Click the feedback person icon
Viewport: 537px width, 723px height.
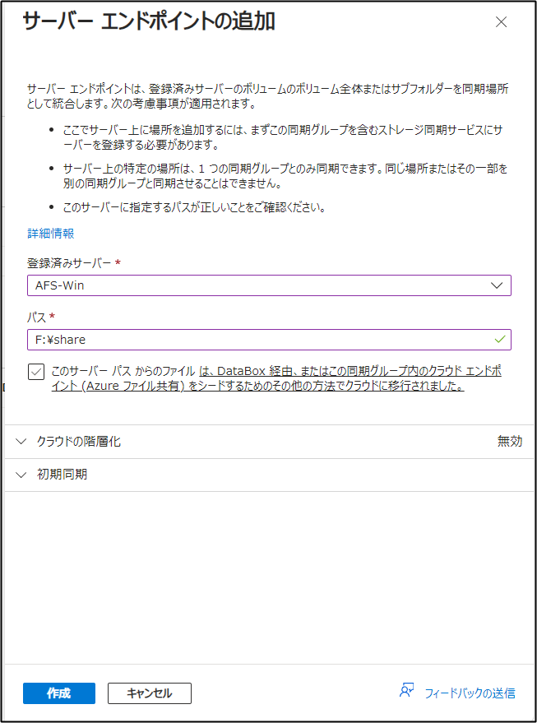406,690
